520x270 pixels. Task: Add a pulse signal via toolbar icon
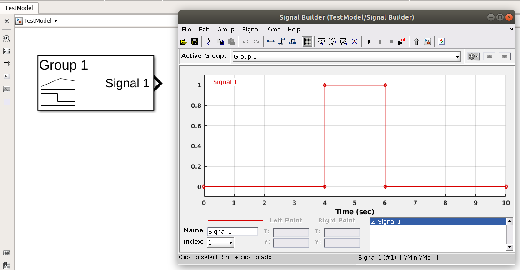click(293, 41)
